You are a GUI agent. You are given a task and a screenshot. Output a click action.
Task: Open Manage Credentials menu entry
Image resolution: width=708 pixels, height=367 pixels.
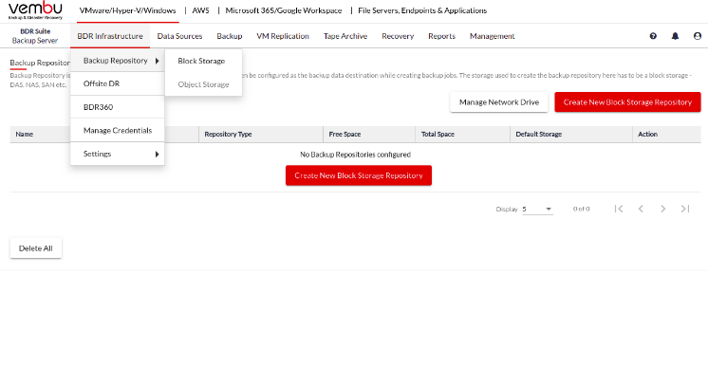[118, 131]
